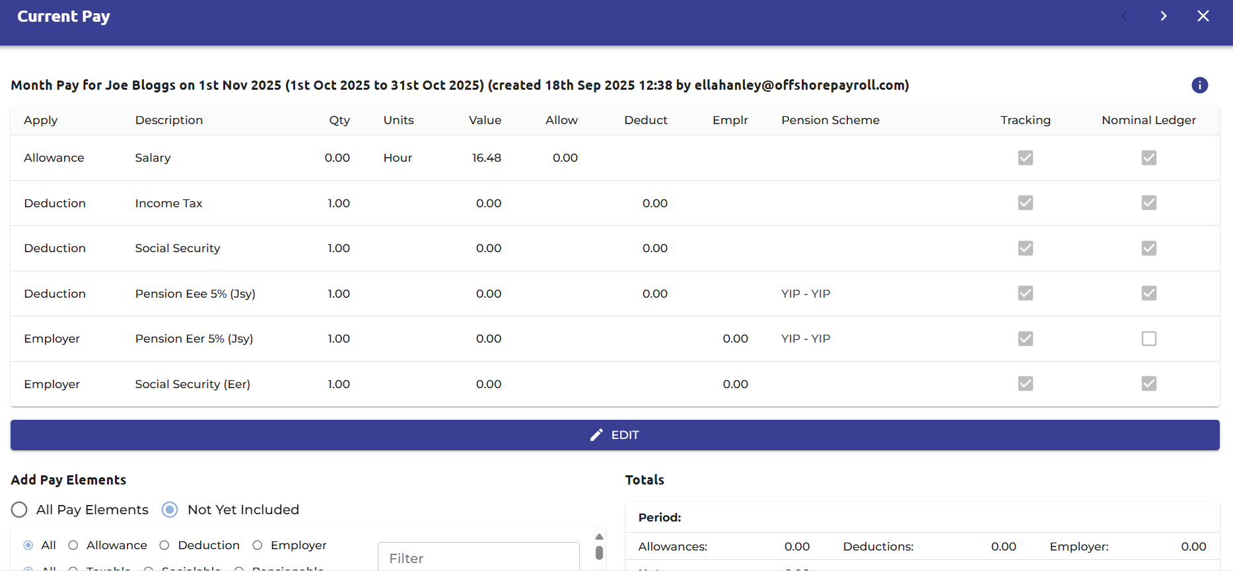Image resolution: width=1233 pixels, height=571 pixels.
Task: Close the Current Pay dialog
Action: [x=1203, y=16]
